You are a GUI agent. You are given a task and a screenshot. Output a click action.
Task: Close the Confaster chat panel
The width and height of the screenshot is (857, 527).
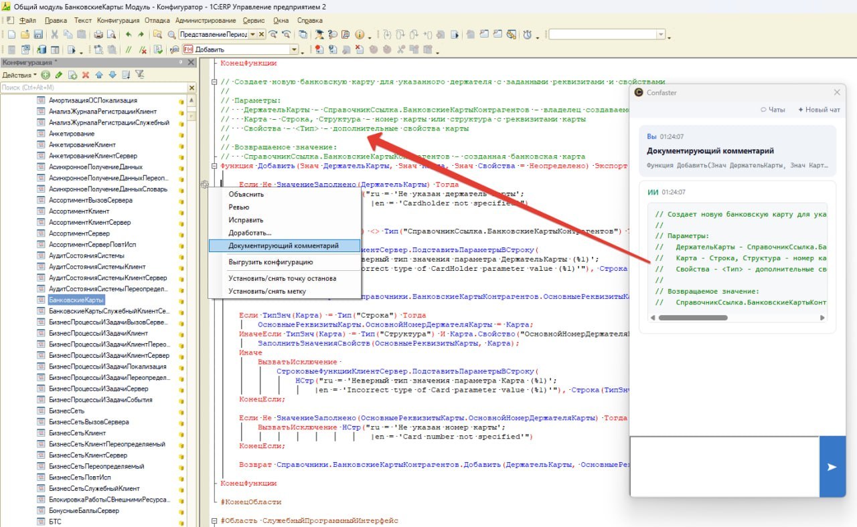point(837,92)
